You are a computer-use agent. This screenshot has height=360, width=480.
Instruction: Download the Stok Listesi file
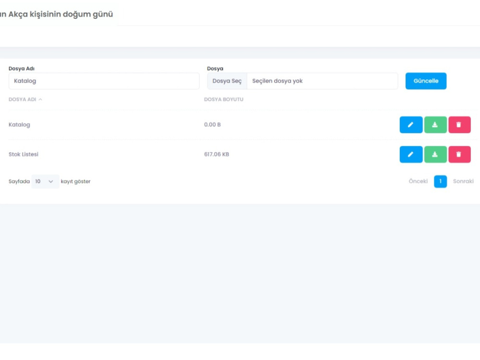tap(435, 154)
